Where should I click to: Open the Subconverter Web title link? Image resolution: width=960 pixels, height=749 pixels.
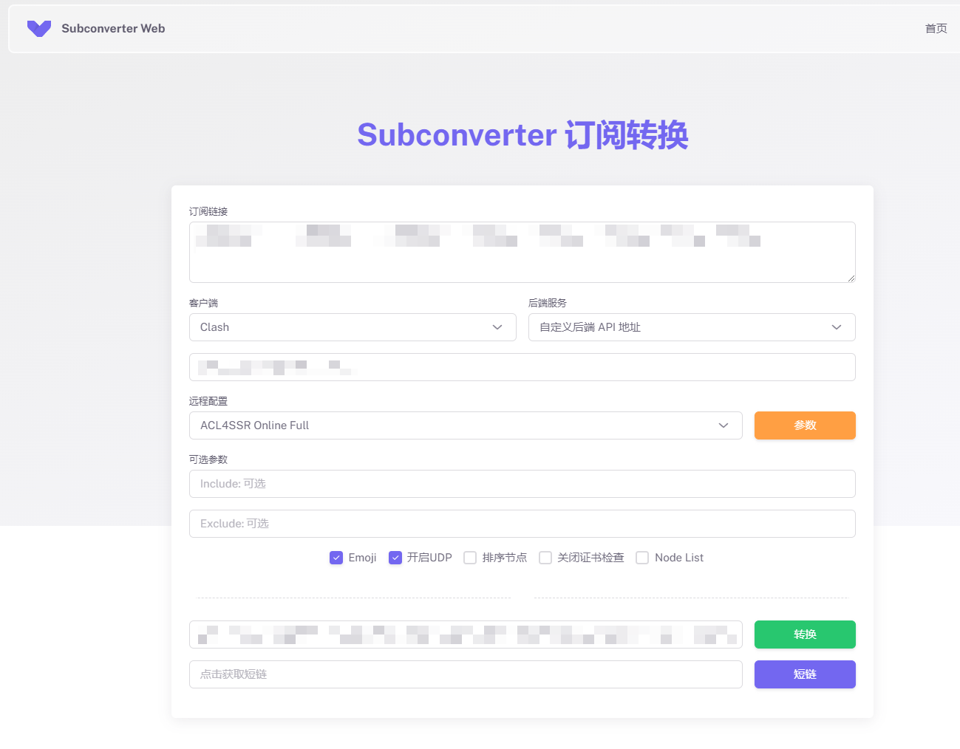(x=113, y=29)
